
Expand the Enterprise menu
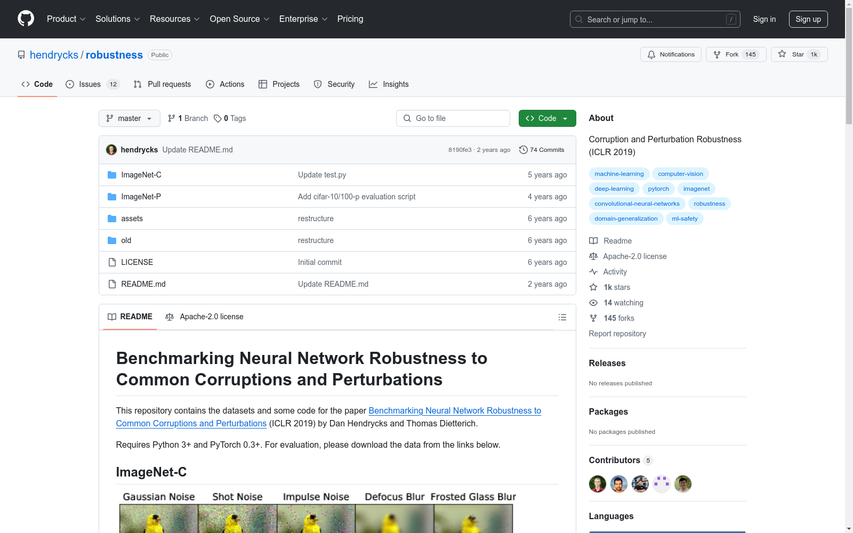click(303, 19)
